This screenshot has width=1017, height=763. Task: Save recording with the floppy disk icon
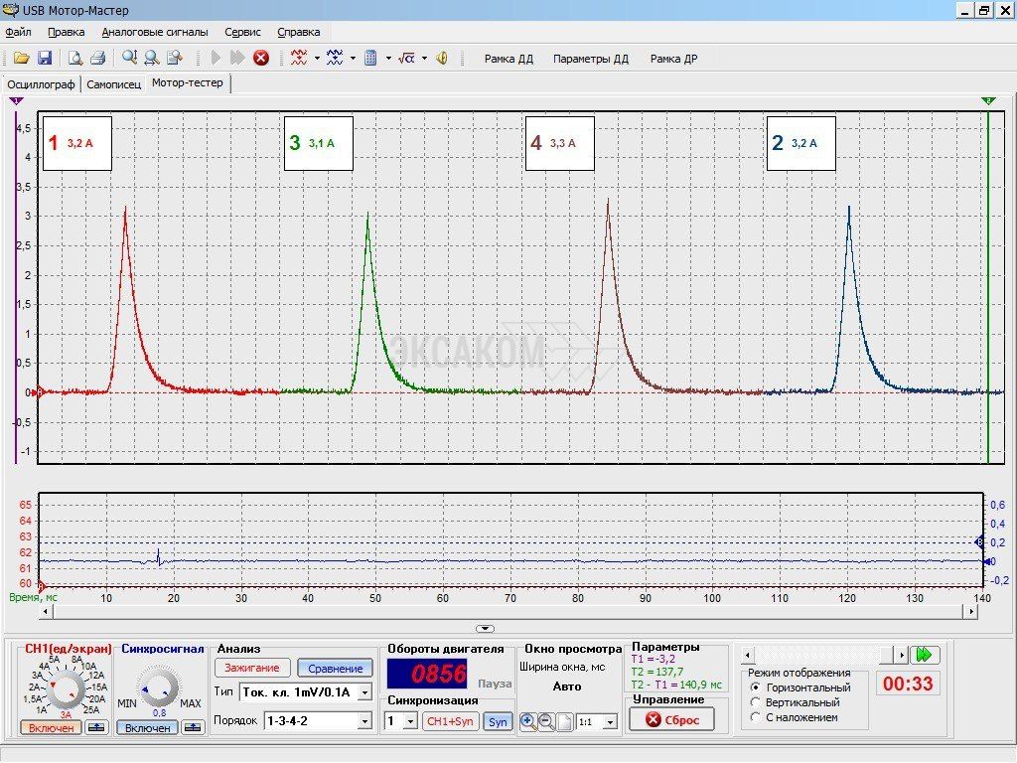(x=44, y=58)
